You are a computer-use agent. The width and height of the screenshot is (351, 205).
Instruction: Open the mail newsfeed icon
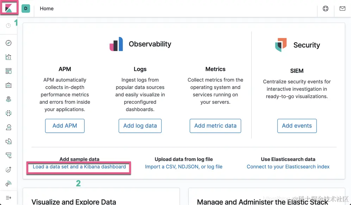pyautogui.click(x=342, y=8)
